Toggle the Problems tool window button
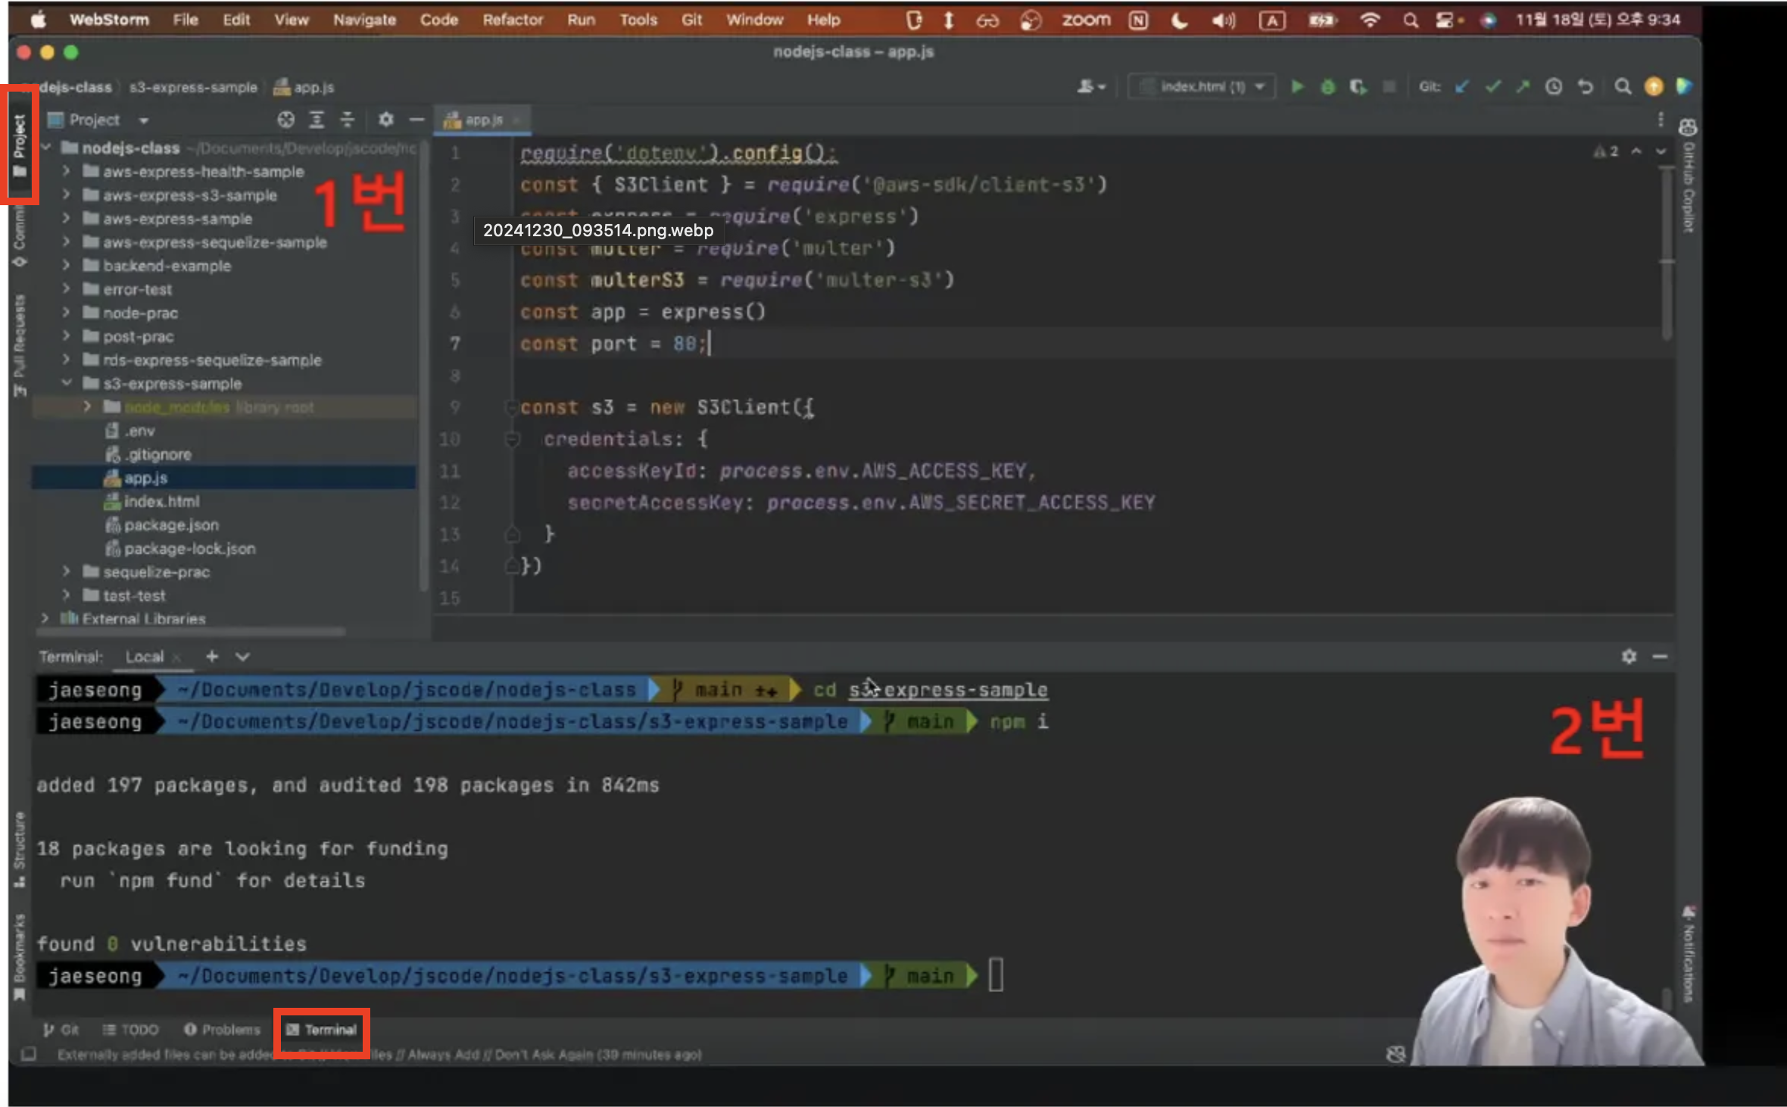1787x1107 pixels. click(223, 1030)
